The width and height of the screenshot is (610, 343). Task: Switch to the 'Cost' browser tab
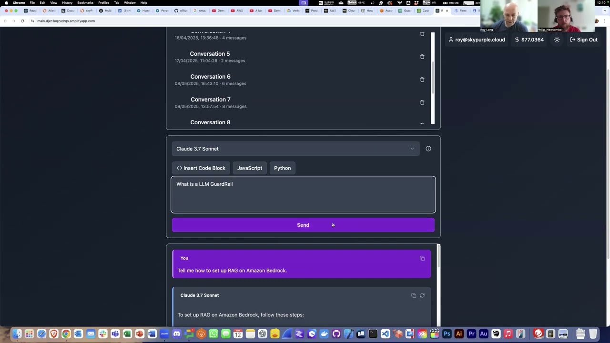(x=423, y=10)
